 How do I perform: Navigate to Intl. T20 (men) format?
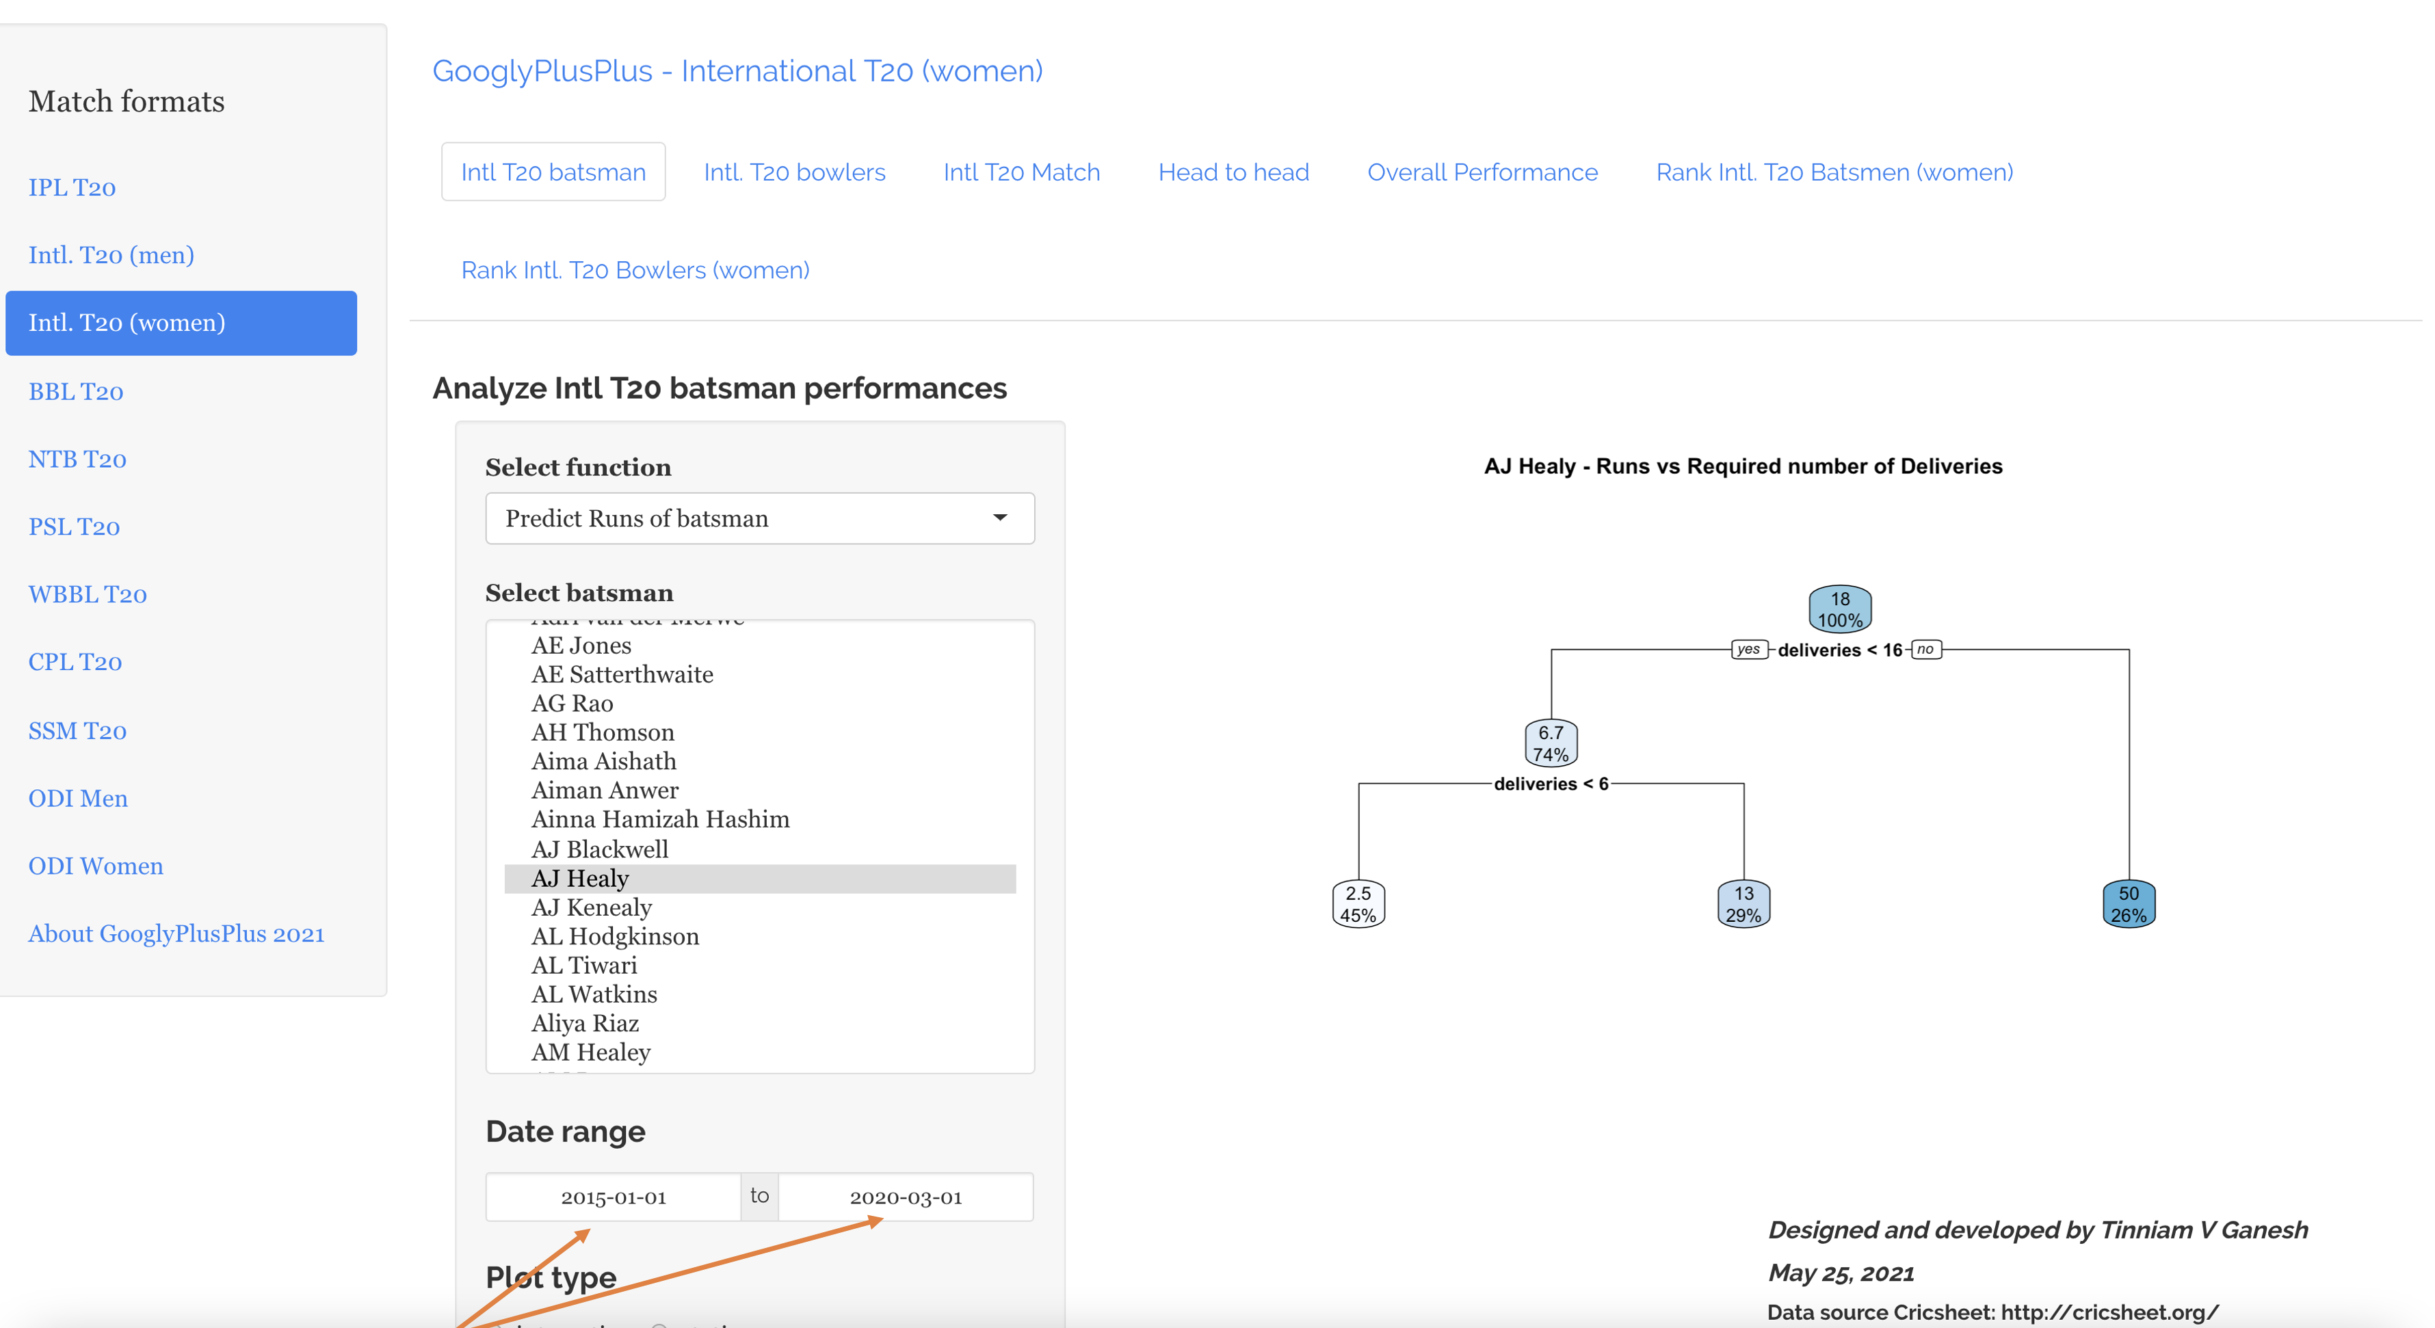click(111, 255)
